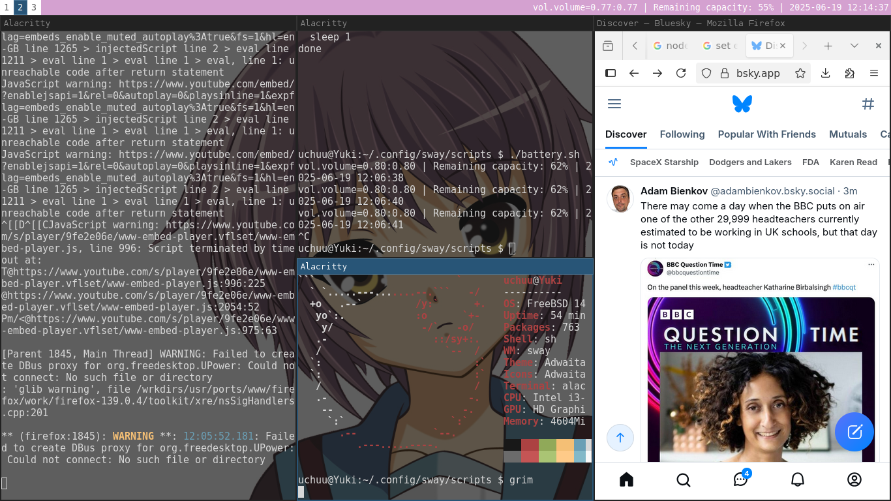Open the Popular With Friends feed
This screenshot has width=891, height=501.
point(767,134)
